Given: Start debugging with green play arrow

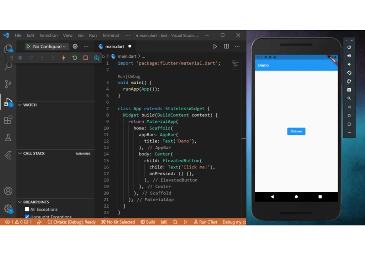Looking at the screenshot, I should tap(28, 46).
